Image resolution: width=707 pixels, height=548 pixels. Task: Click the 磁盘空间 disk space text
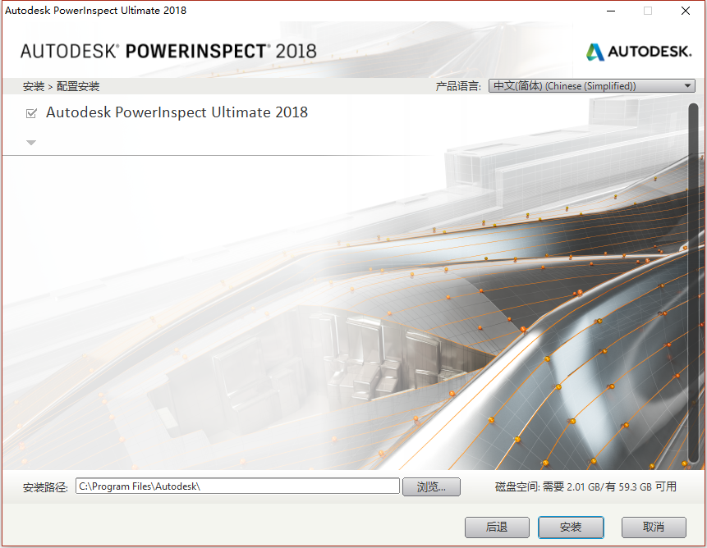(x=585, y=486)
